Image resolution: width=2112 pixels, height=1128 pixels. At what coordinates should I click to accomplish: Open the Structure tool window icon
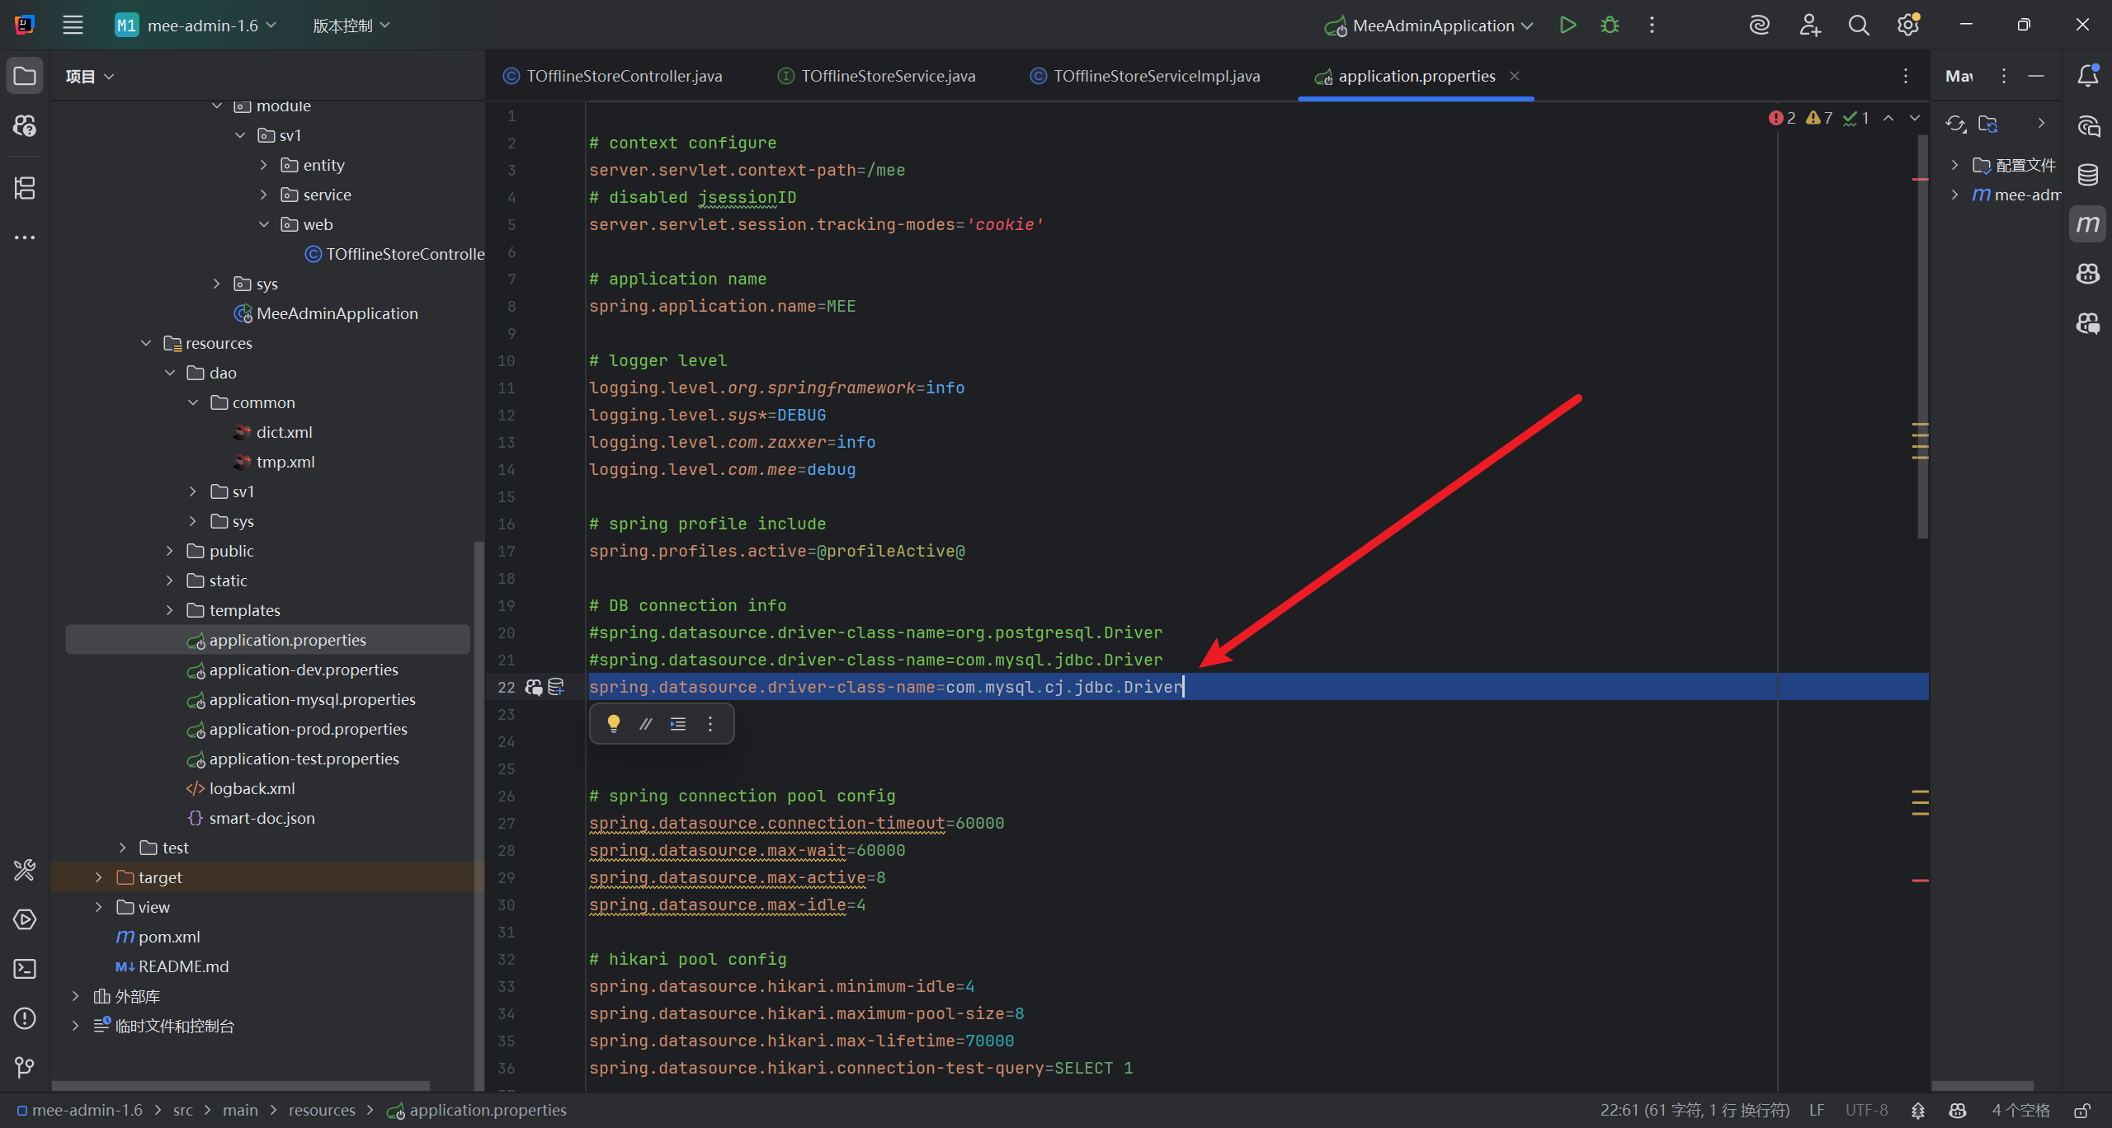point(25,188)
